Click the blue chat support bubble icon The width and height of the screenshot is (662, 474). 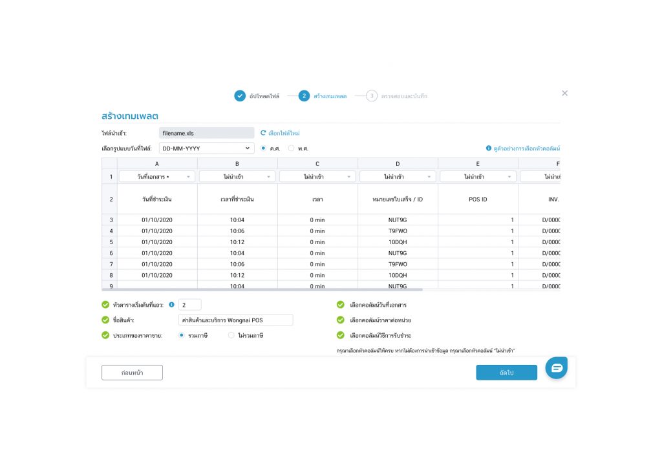pyautogui.click(x=556, y=367)
